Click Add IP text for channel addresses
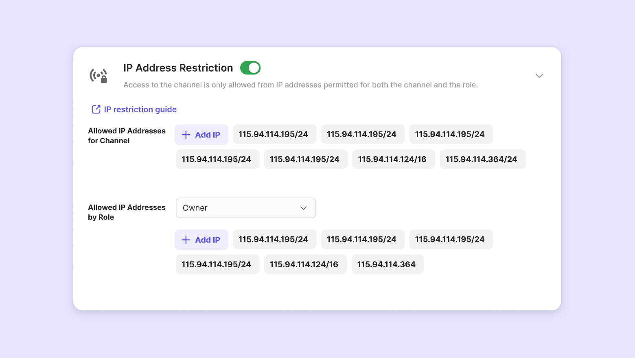635x358 pixels. pos(208,135)
